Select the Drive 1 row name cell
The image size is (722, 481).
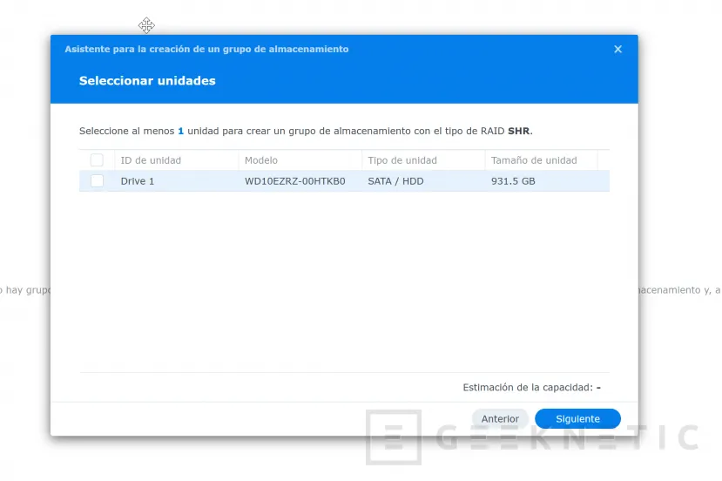click(138, 181)
